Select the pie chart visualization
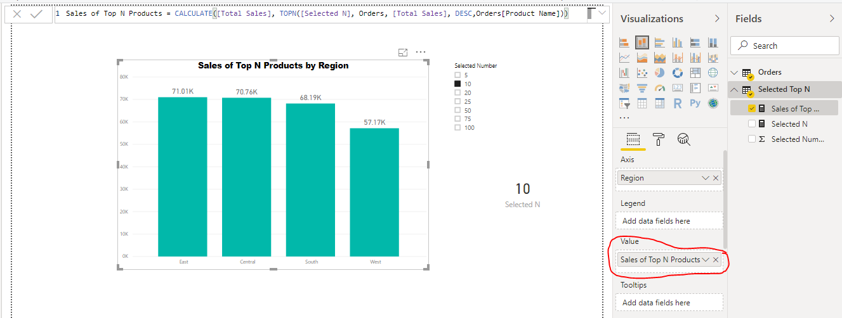The width and height of the screenshot is (842, 318). click(x=660, y=73)
